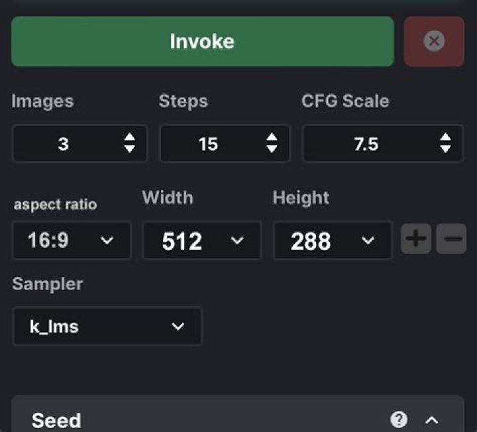Click the Height label
The image size is (477, 432).
pyautogui.click(x=301, y=198)
